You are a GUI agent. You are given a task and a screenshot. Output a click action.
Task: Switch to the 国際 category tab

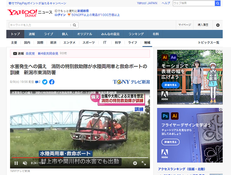[40, 43]
